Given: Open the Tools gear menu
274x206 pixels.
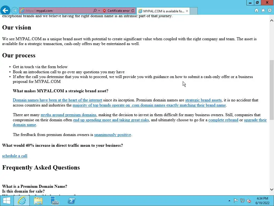Looking at the screenshot, I should (270, 10).
